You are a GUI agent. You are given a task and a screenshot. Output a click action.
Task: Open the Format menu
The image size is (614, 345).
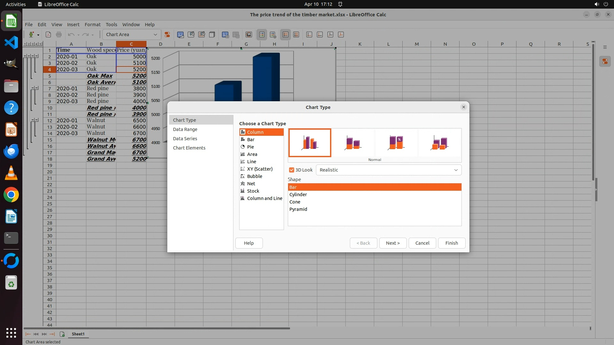pyautogui.click(x=92, y=25)
